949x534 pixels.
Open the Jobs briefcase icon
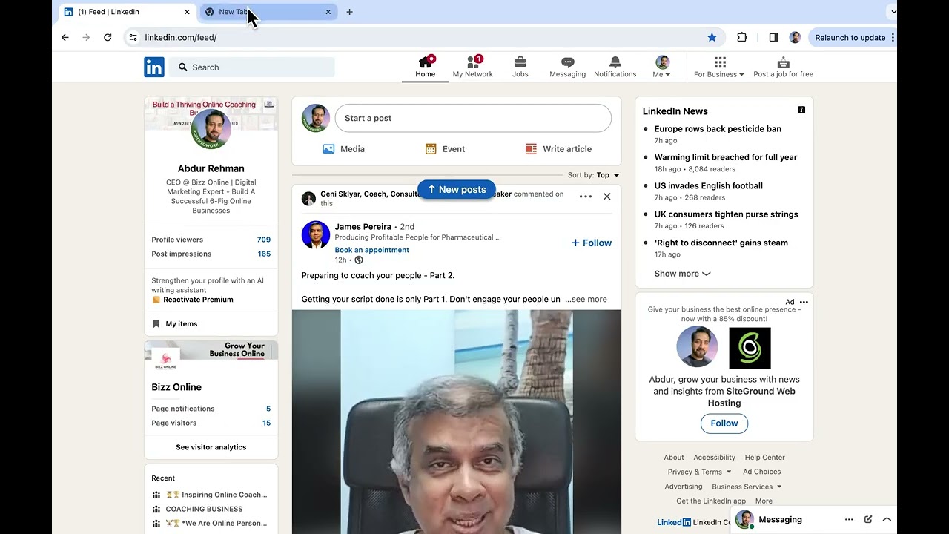[x=520, y=62]
